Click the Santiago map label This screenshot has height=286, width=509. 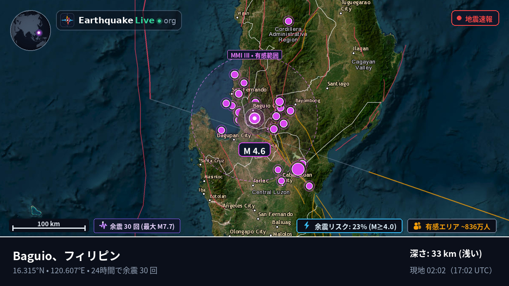click(338, 83)
